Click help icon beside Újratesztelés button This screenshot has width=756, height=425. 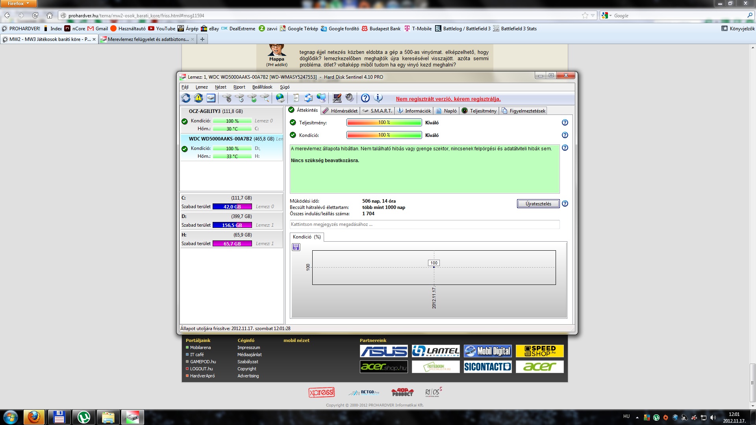tap(565, 203)
